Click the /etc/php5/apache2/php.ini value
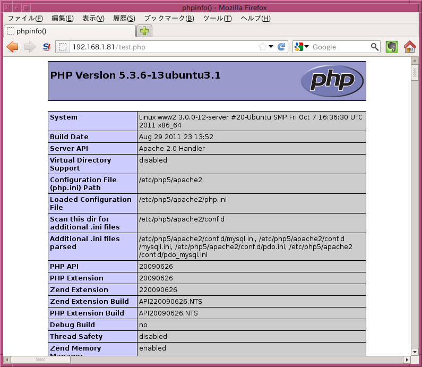Screen dimensions: 422x367 pos(183,200)
